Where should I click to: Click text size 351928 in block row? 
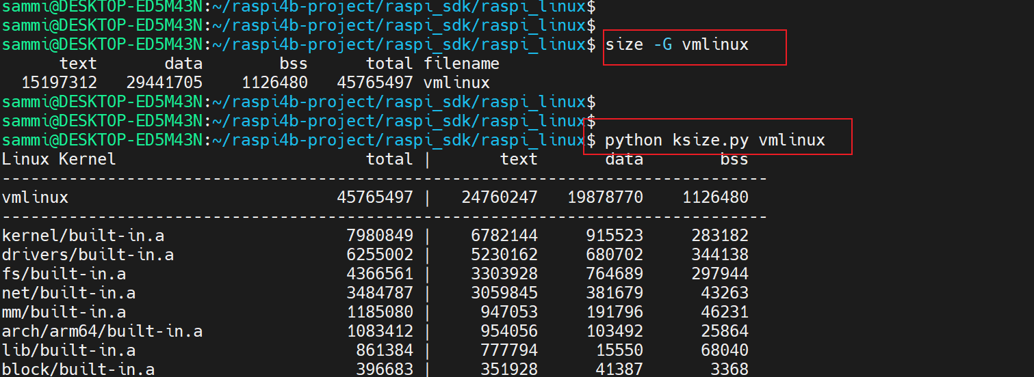(x=509, y=369)
